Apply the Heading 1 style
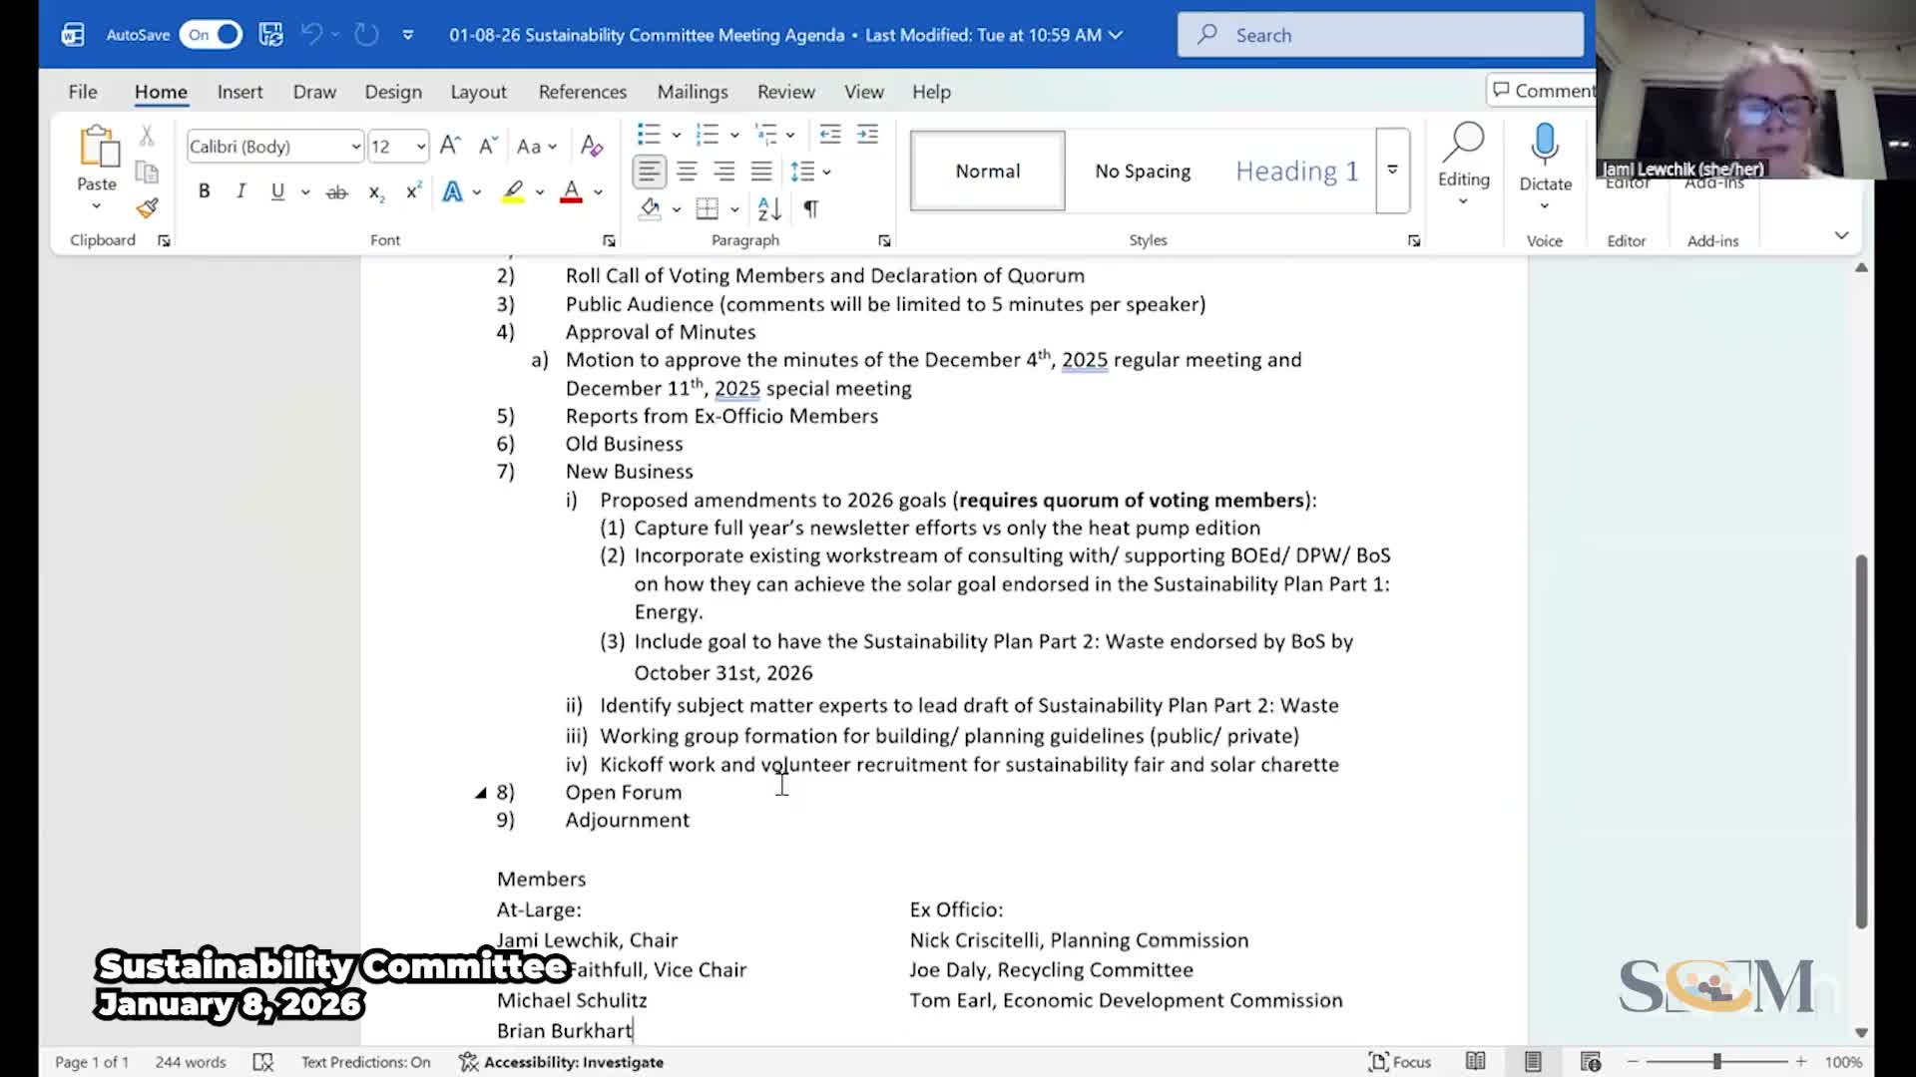The image size is (1916, 1077). pos(1296,172)
